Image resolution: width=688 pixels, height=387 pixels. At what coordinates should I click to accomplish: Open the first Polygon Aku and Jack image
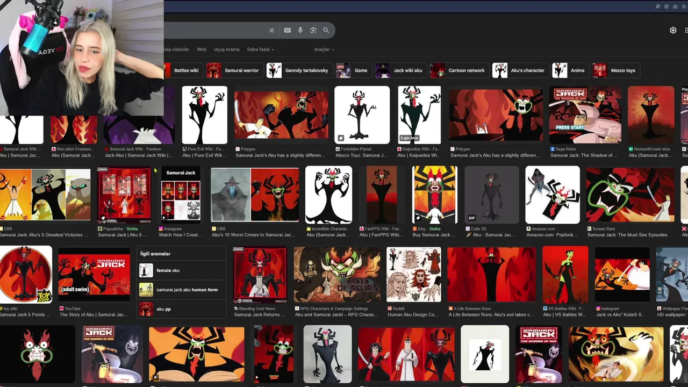(x=281, y=115)
